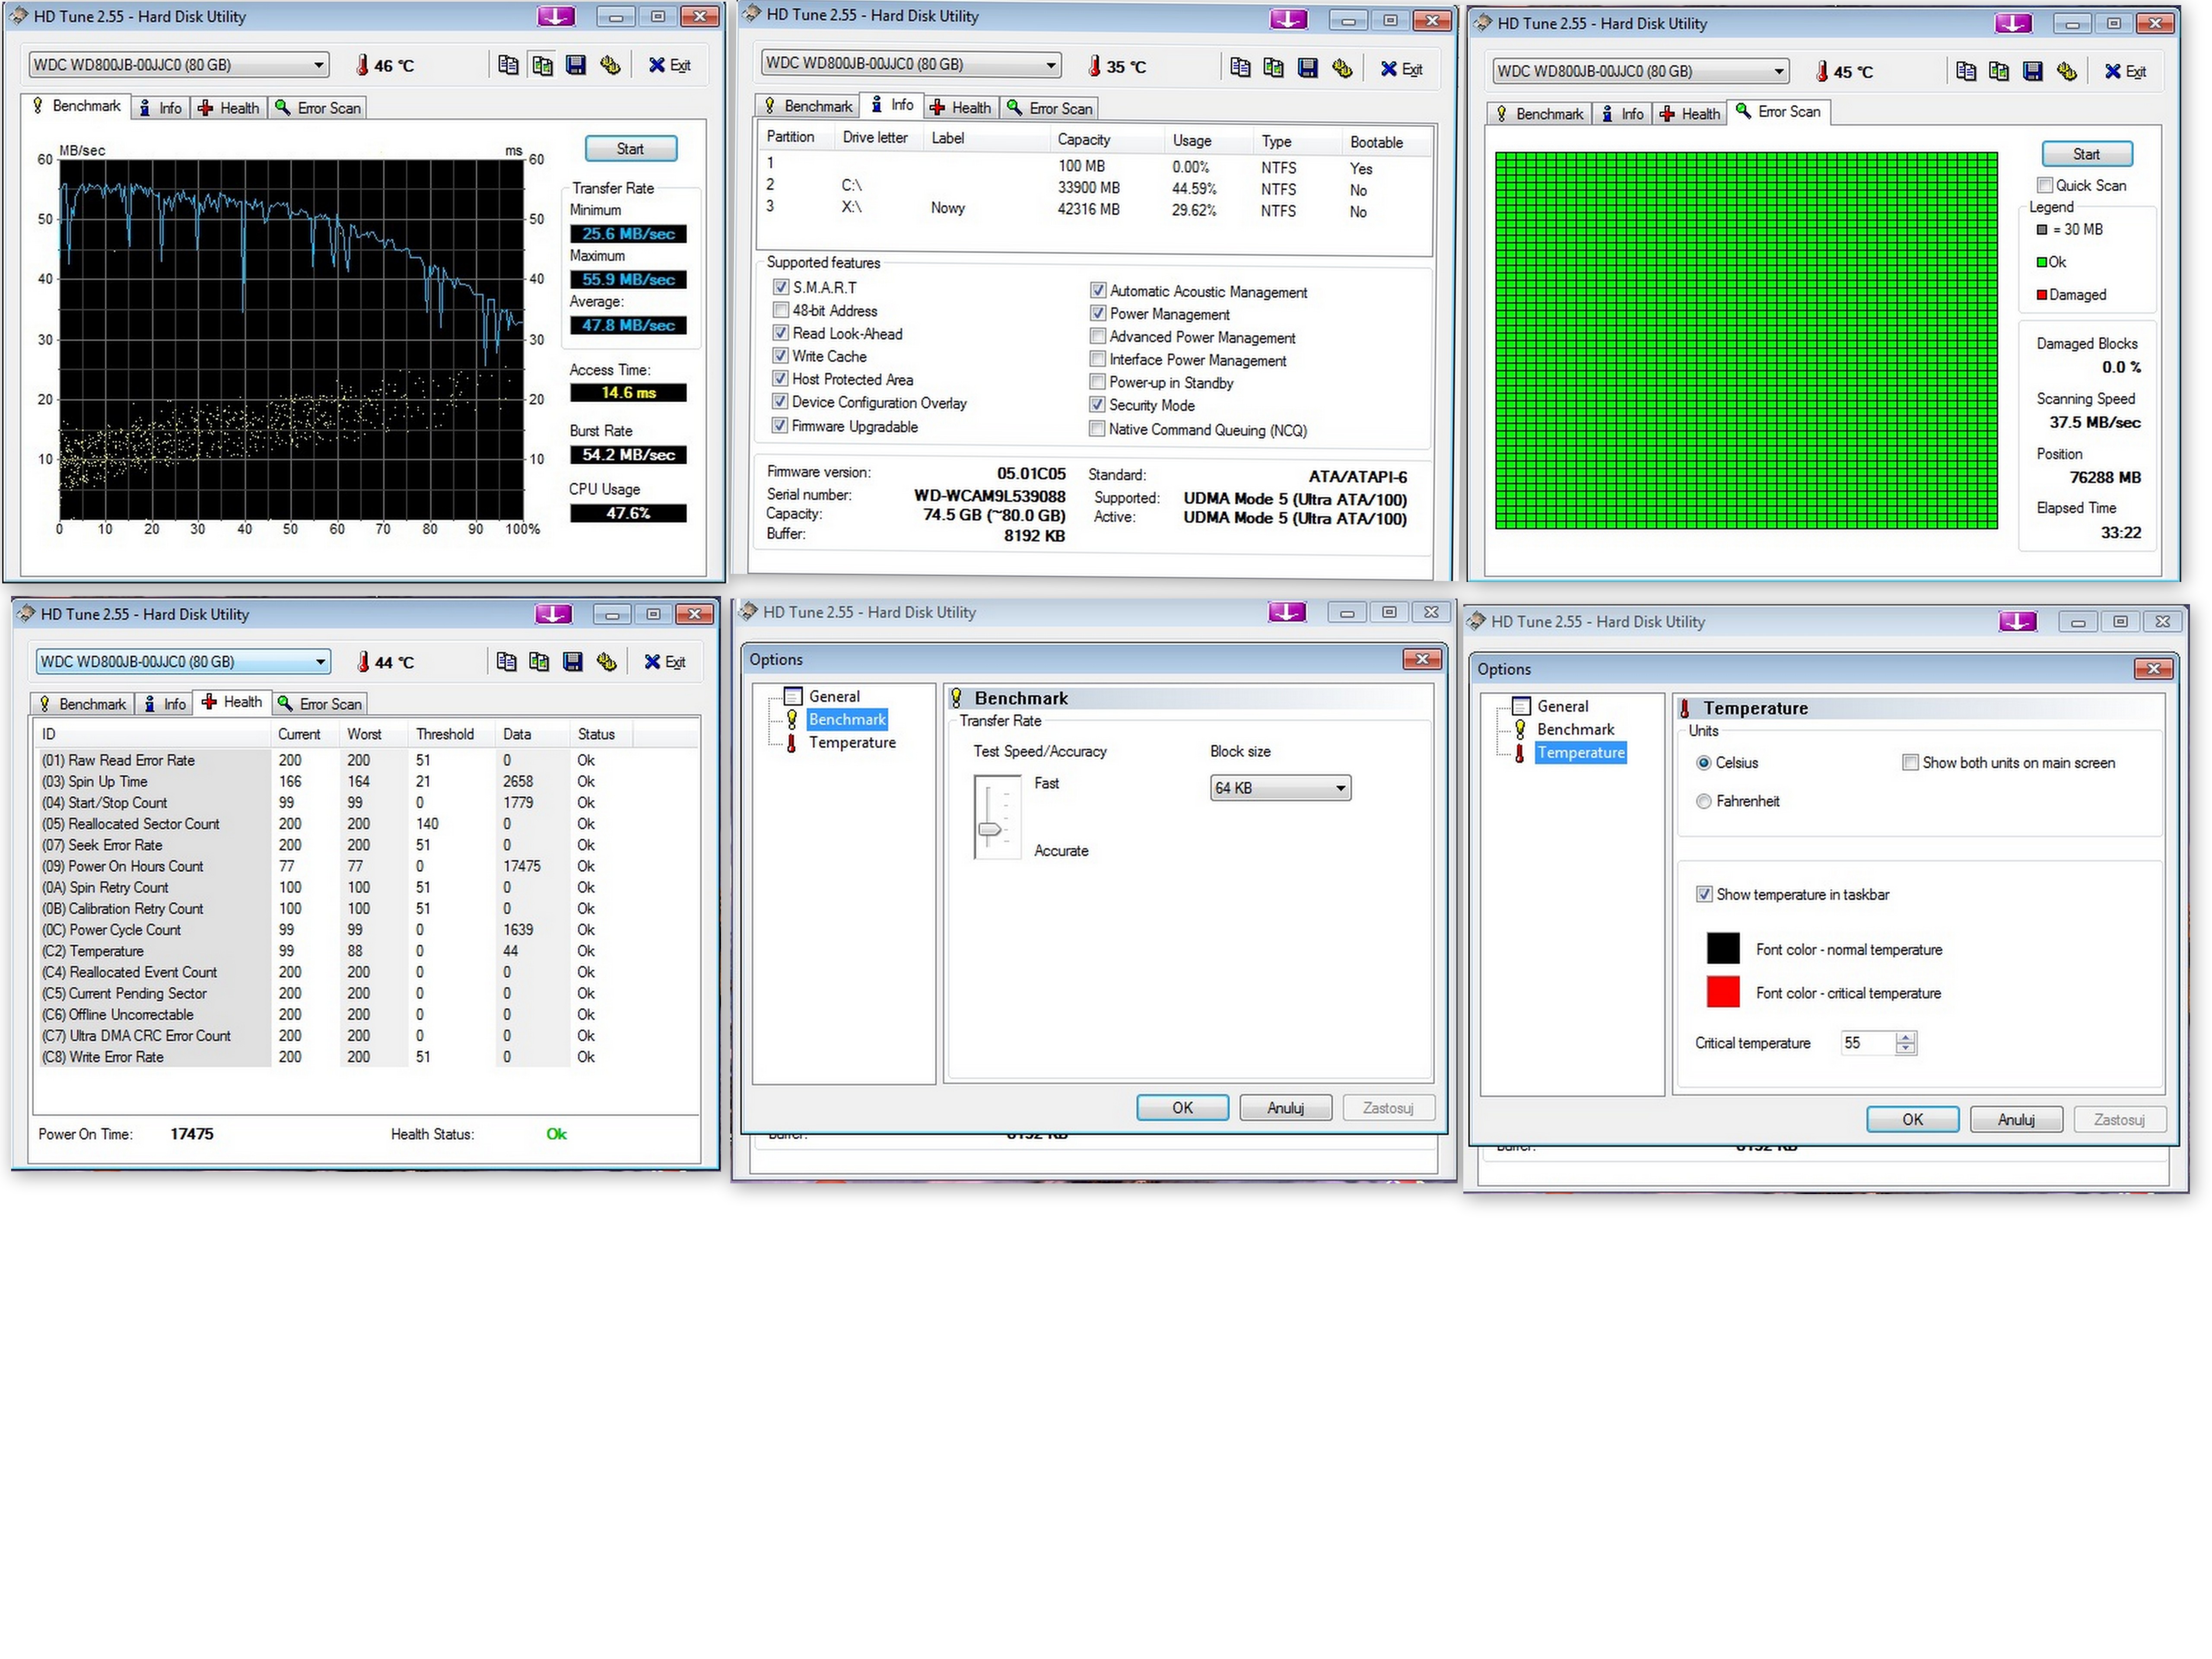Click purple arrow icon in Info window titlebar
This screenshot has width=2212, height=1659.
point(1288,19)
